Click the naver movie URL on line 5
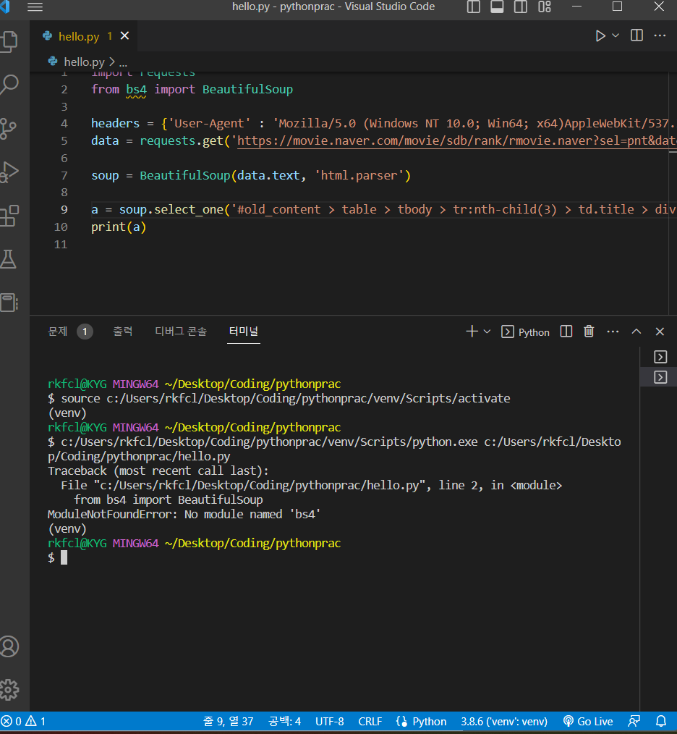Image resolution: width=677 pixels, height=734 pixels. (456, 141)
